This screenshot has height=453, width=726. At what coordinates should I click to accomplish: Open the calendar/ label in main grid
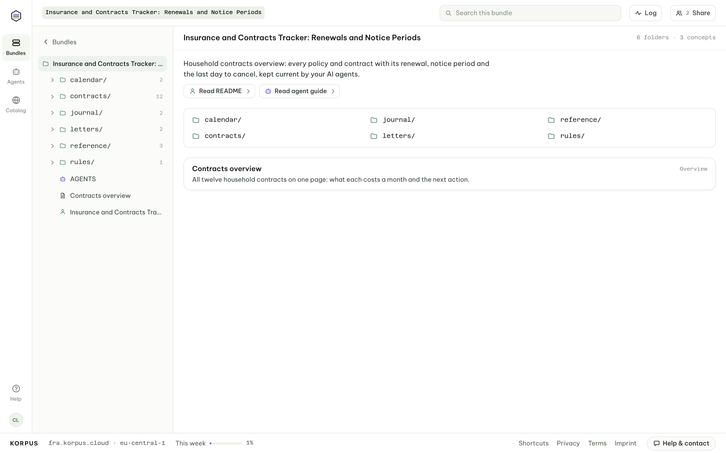(x=223, y=120)
